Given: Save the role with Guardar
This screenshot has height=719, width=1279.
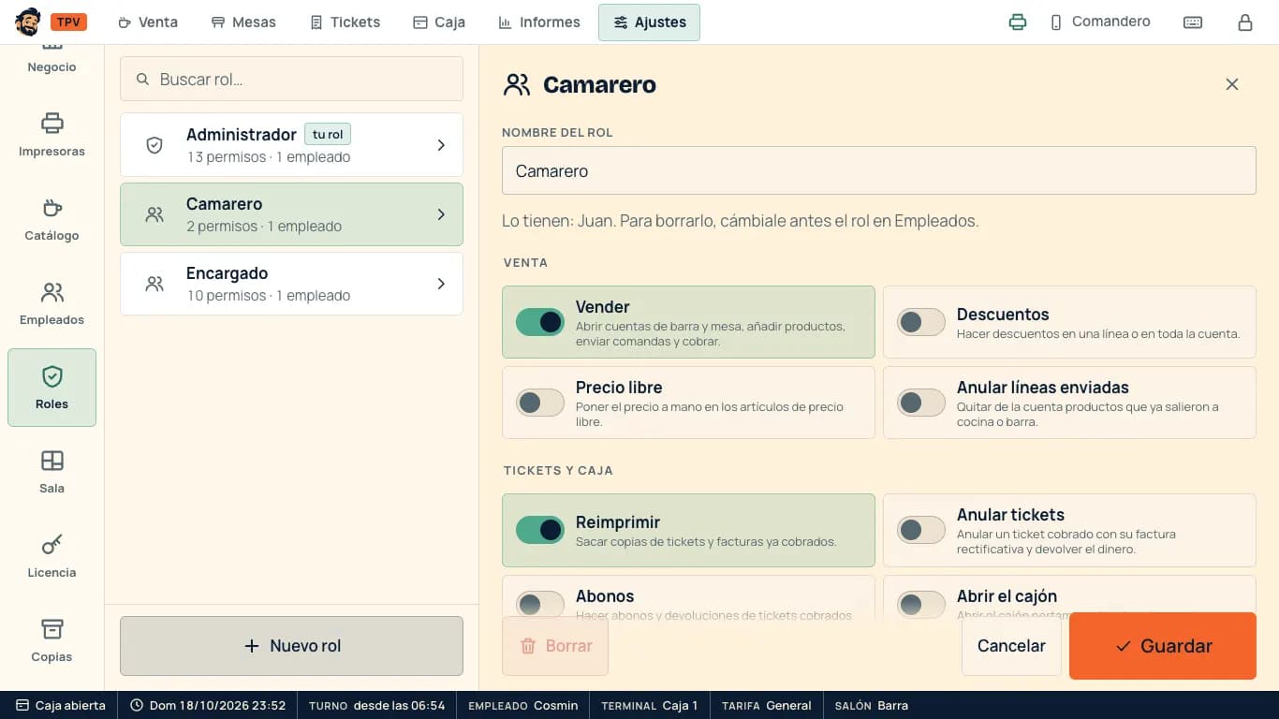Looking at the screenshot, I should (x=1163, y=646).
